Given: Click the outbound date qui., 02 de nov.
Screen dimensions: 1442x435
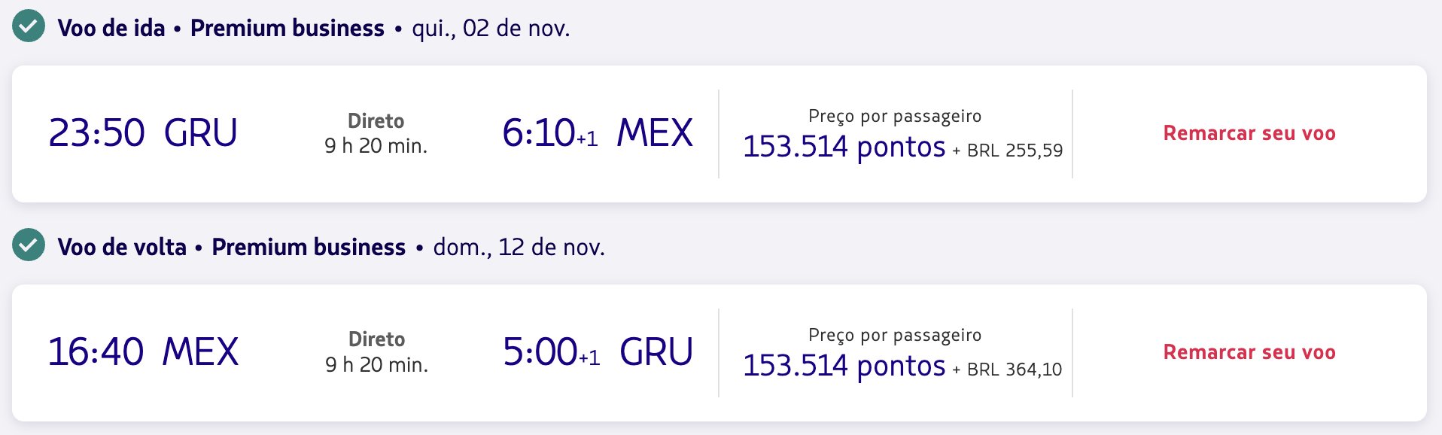Looking at the screenshot, I should [x=491, y=29].
